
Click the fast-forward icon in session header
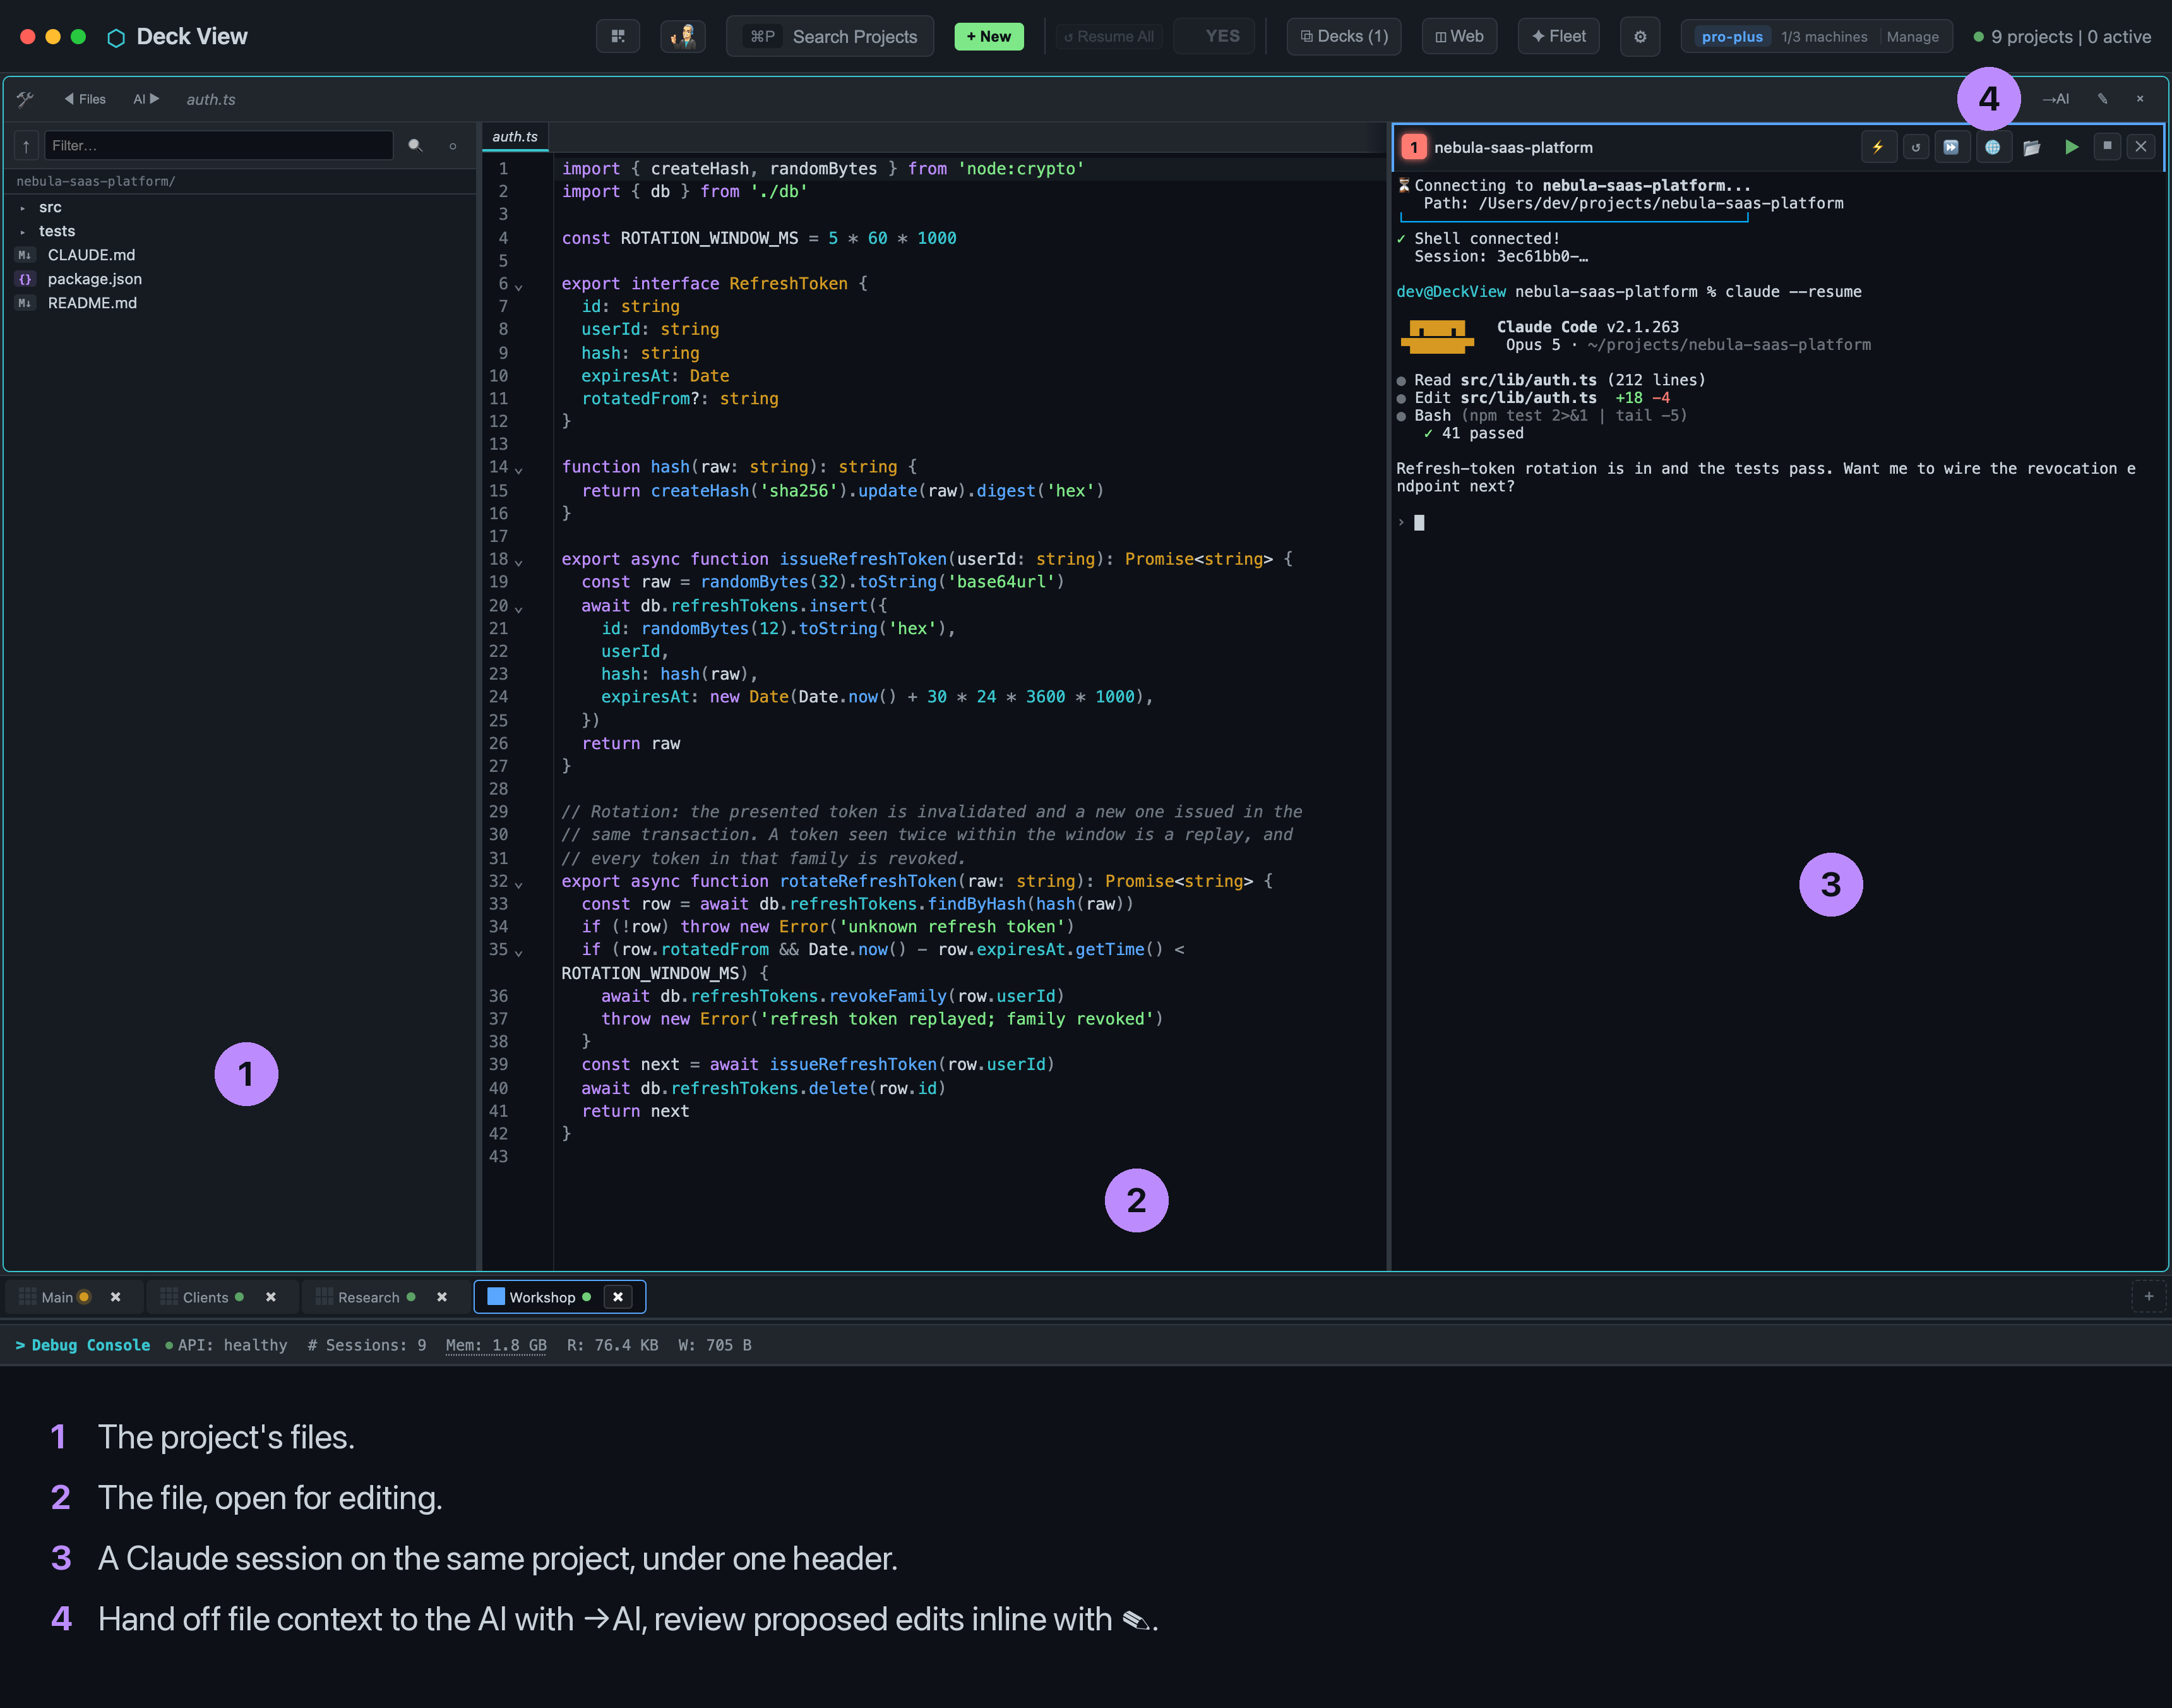coord(1951,147)
